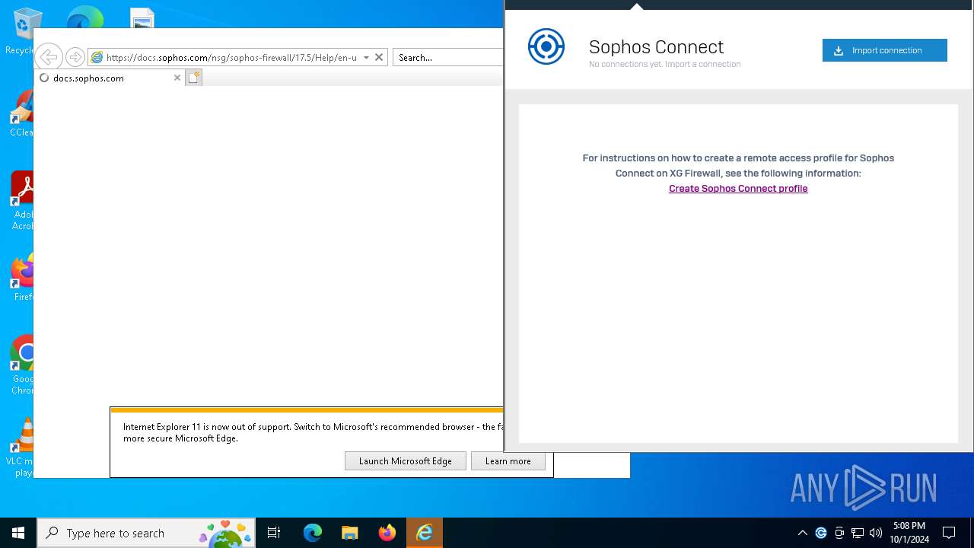The image size is (974, 548).
Task: Open the Windows Start menu
Action: point(18,533)
